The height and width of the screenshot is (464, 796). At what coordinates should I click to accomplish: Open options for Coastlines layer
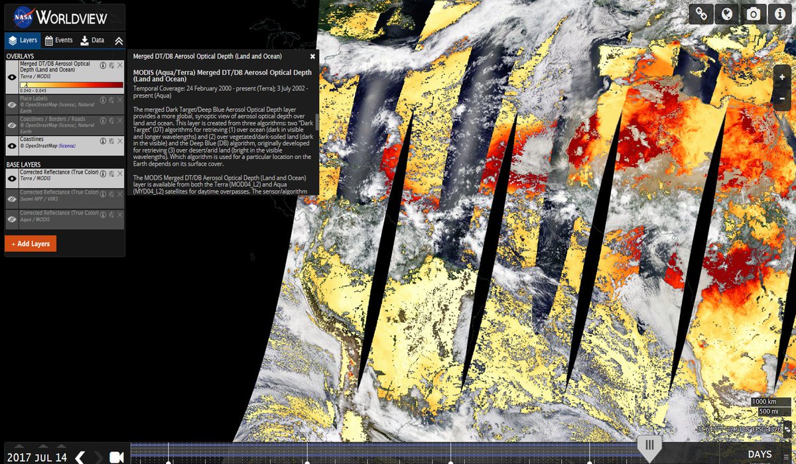(x=111, y=141)
